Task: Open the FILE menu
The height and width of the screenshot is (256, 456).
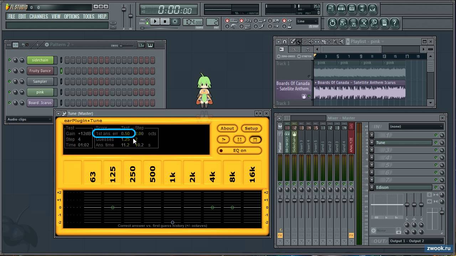Action: 12,16
